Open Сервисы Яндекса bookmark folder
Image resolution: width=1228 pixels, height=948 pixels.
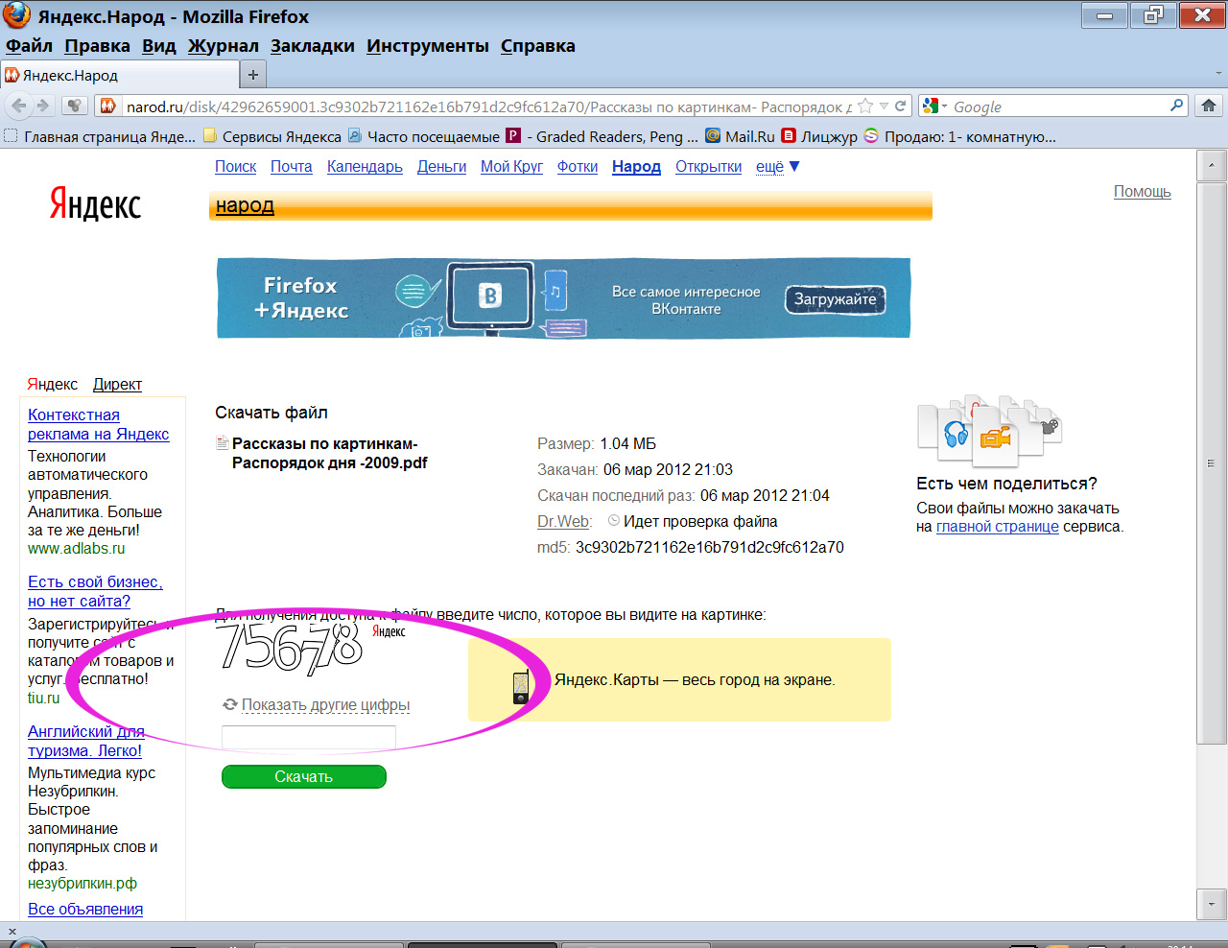coord(272,136)
